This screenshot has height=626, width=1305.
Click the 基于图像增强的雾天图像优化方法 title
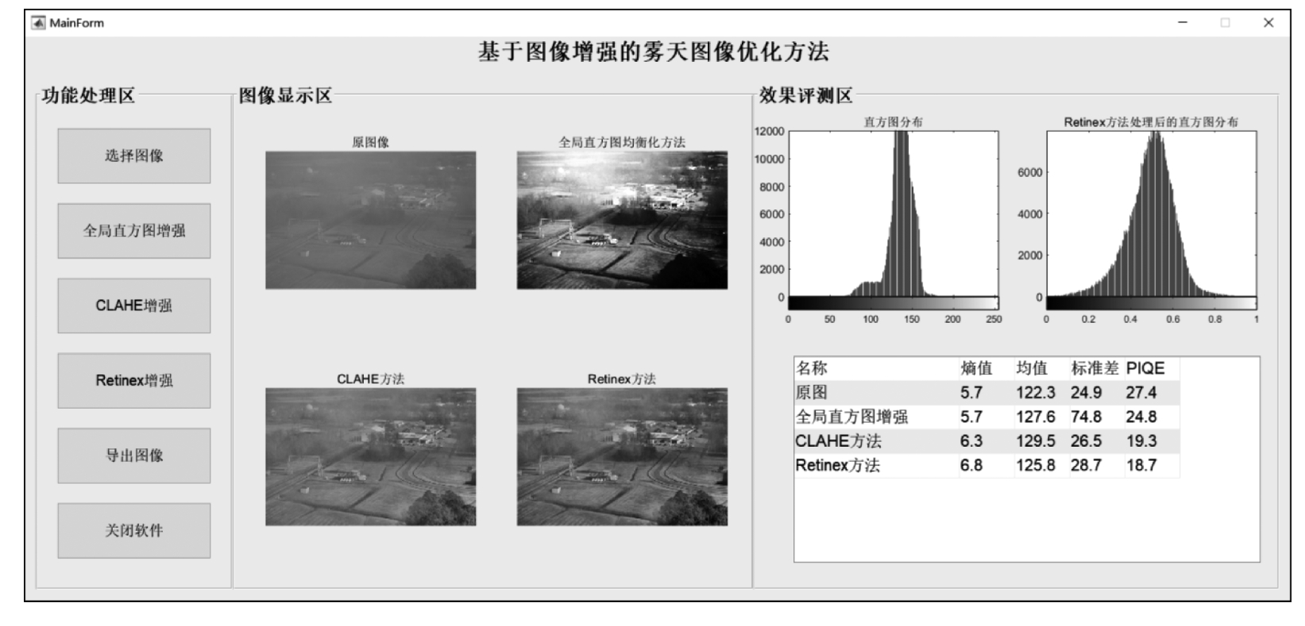pyautogui.click(x=653, y=52)
